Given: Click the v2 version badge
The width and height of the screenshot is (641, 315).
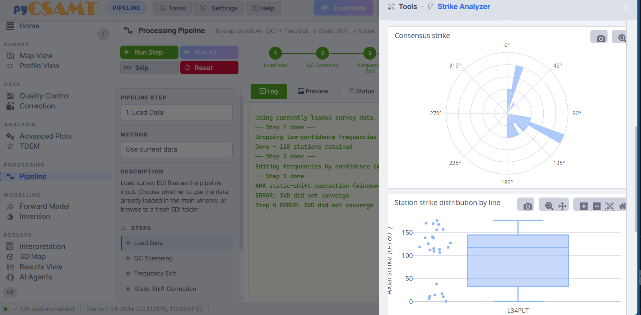Looking at the screenshot, I should tap(10, 292).
